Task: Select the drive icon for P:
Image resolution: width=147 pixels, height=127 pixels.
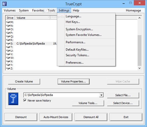Action: [8, 33]
